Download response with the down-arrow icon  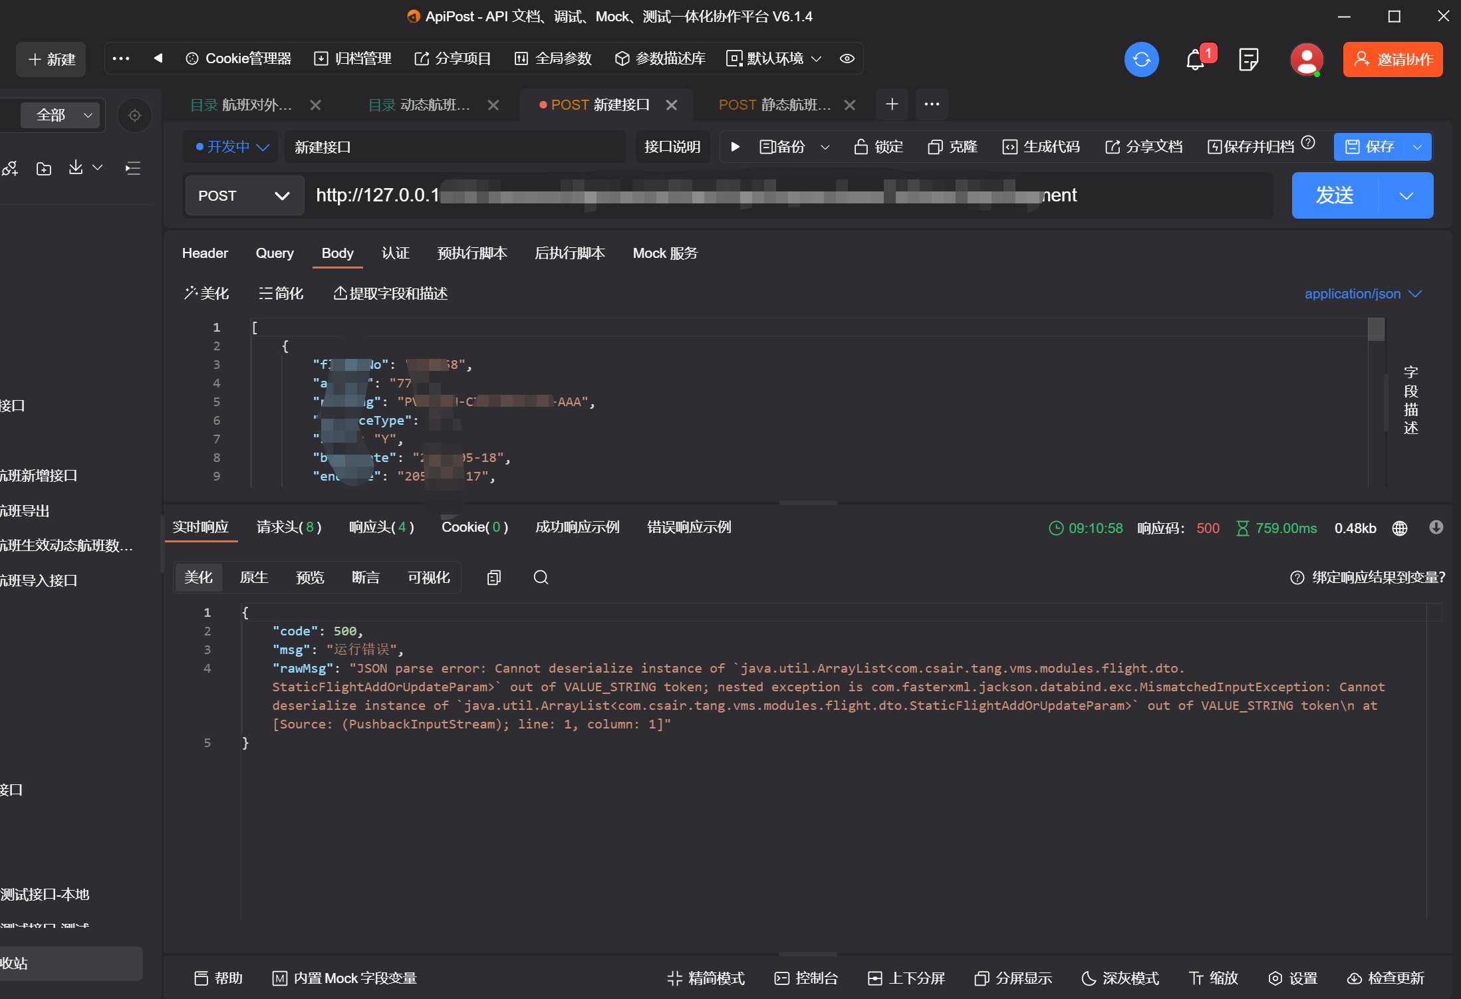point(1436,527)
